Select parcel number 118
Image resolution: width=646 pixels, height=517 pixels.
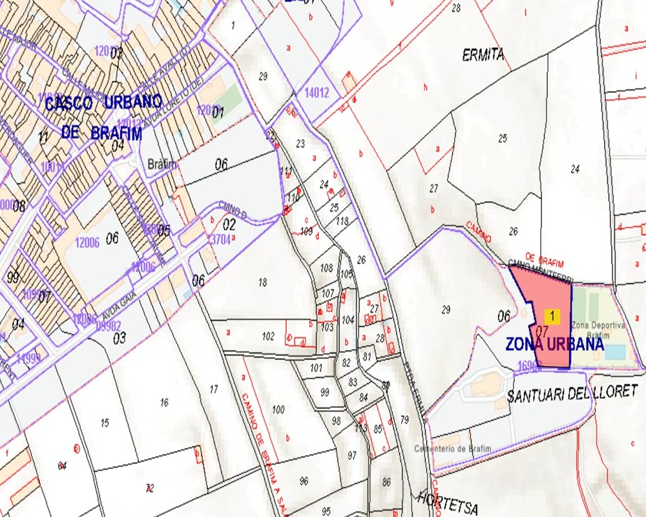[x=342, y=221]
